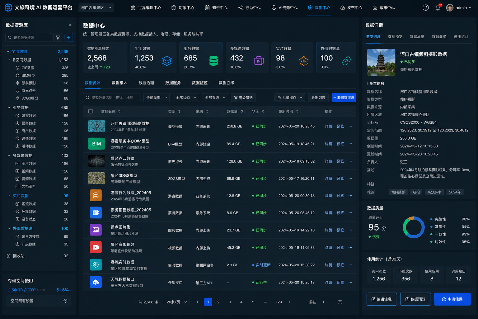Click the filter funnel icon in resource library
Viewport: 478px width, 319px height.
pyautogui.click(x=58, y=37)
